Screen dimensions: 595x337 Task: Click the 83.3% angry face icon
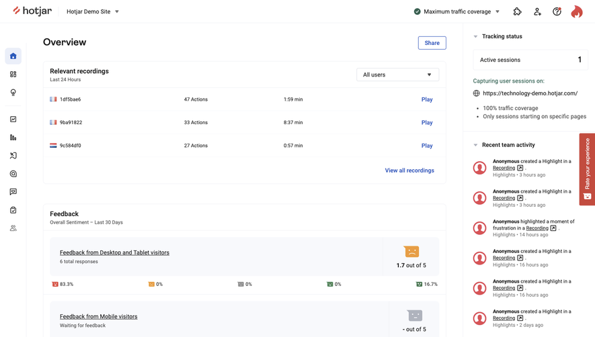[x=55, y=284]
